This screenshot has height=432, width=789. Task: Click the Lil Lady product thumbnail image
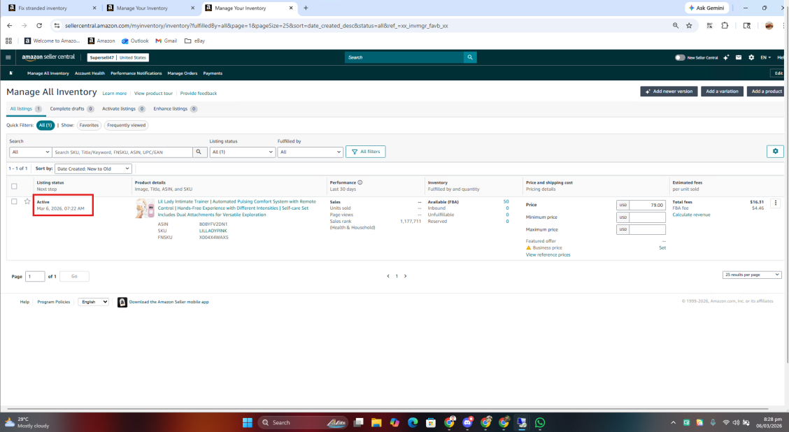click(x=145, y=208)
